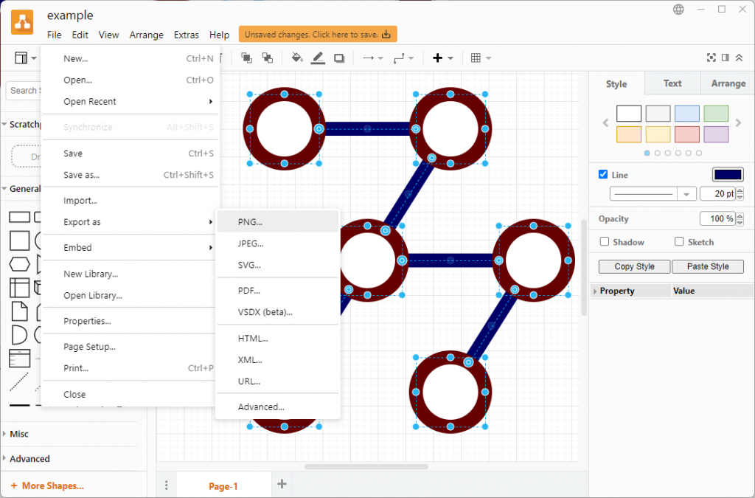
Task: Click the To Back toolbar icon
Action: (267, 58)
